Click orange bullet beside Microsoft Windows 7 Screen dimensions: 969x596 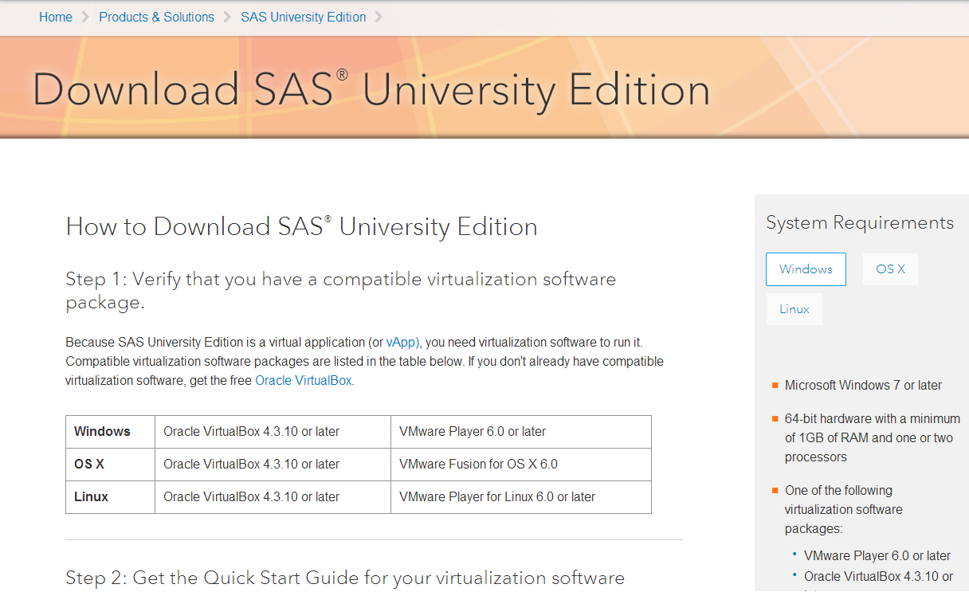[775, 386]
